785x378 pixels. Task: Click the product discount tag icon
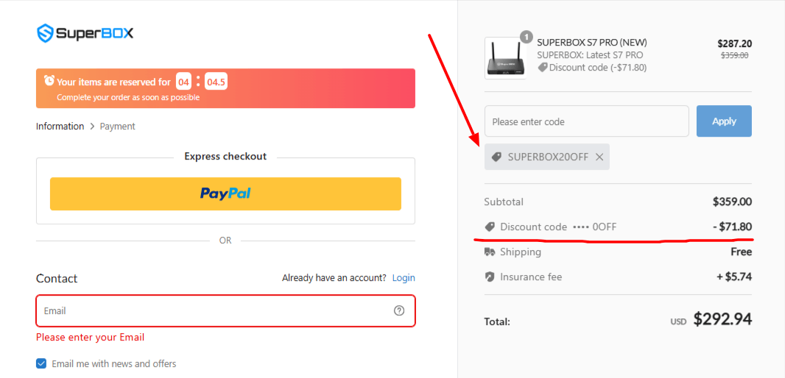(543, 68)
